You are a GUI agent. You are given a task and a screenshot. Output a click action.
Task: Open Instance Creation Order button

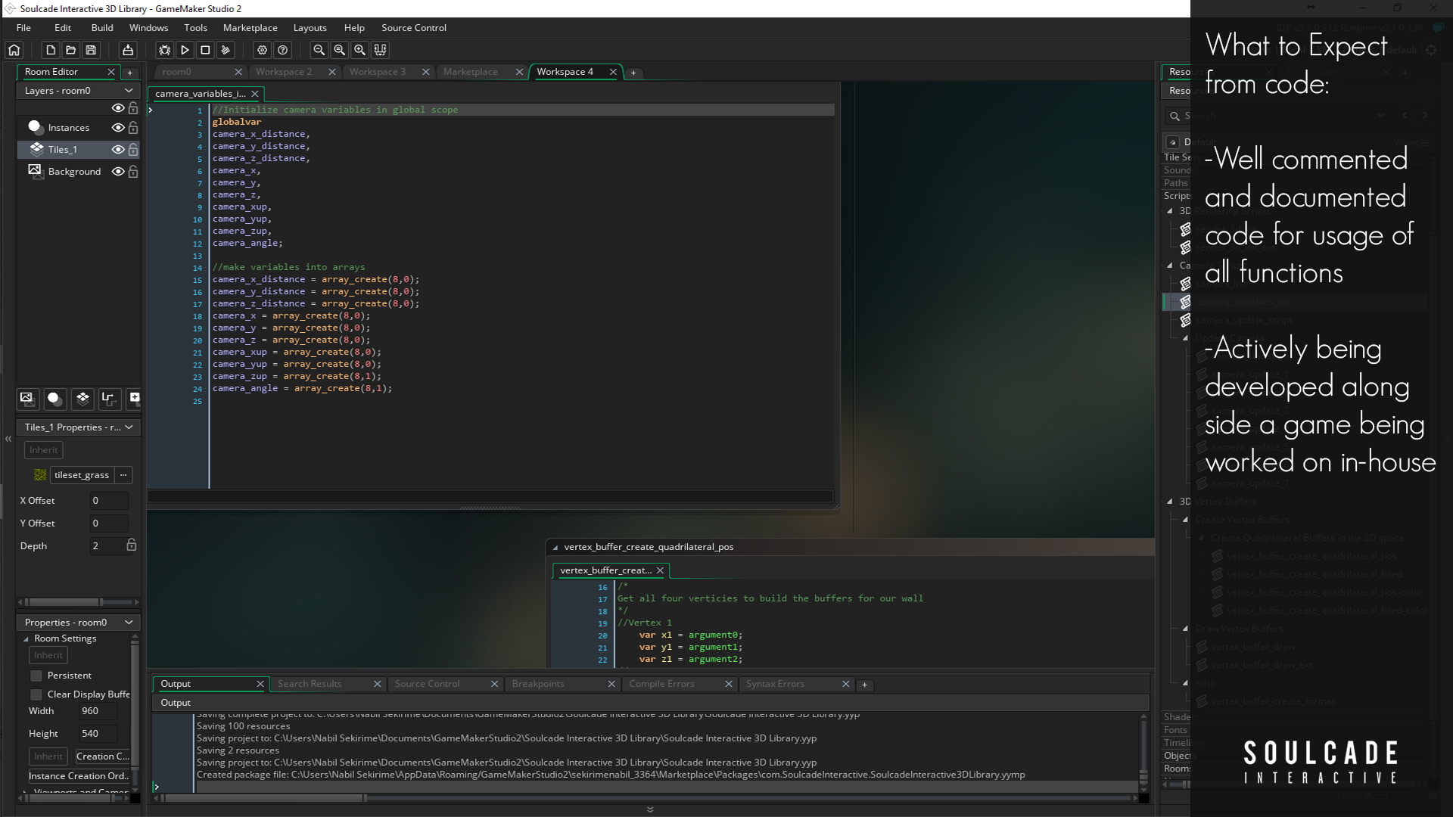(x=79, y=776)
